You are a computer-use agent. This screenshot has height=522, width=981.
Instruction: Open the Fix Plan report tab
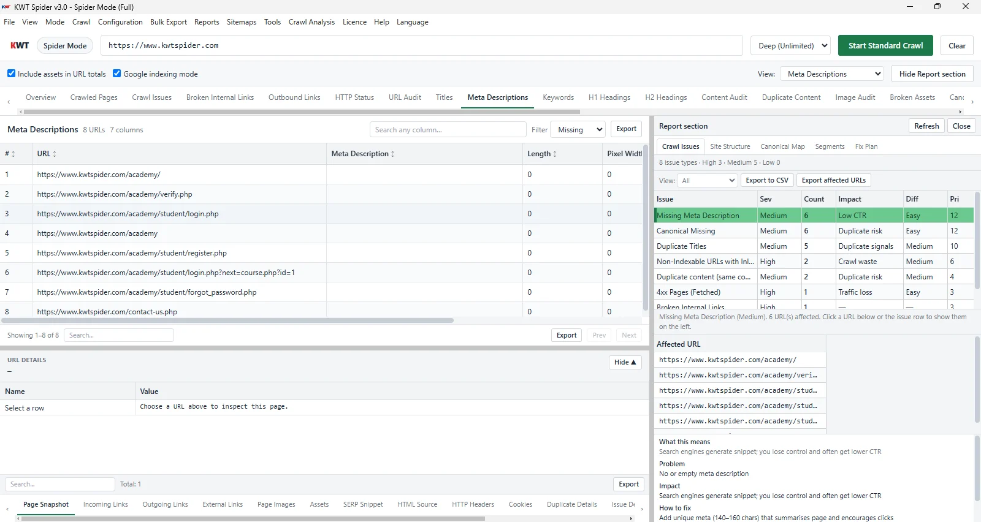pyautogui.click(x=866, y=146)
